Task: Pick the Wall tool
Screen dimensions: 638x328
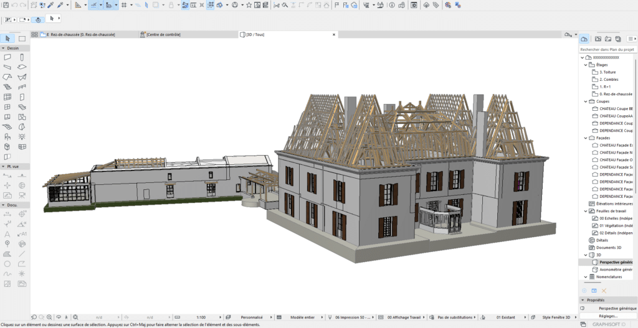Action: (7, 58)
